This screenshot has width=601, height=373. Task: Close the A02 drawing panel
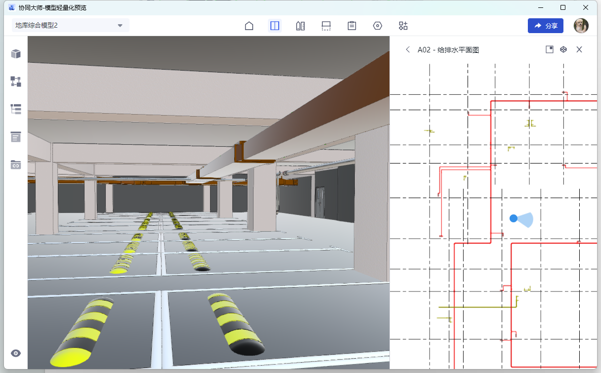click(x=579, y=49)
